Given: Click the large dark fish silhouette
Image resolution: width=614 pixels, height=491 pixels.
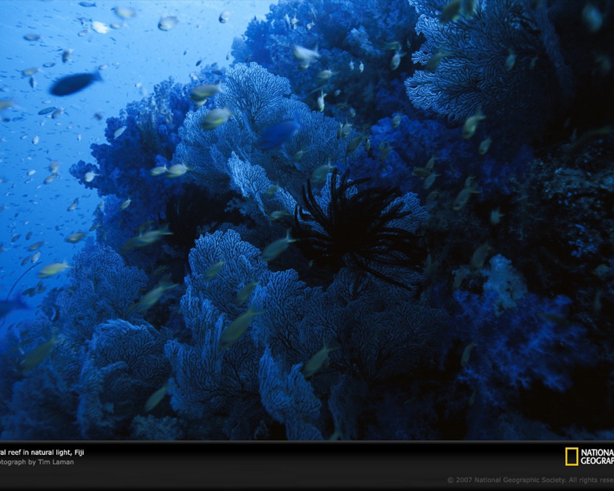Looking at the screenshot, I should point(75,83).
